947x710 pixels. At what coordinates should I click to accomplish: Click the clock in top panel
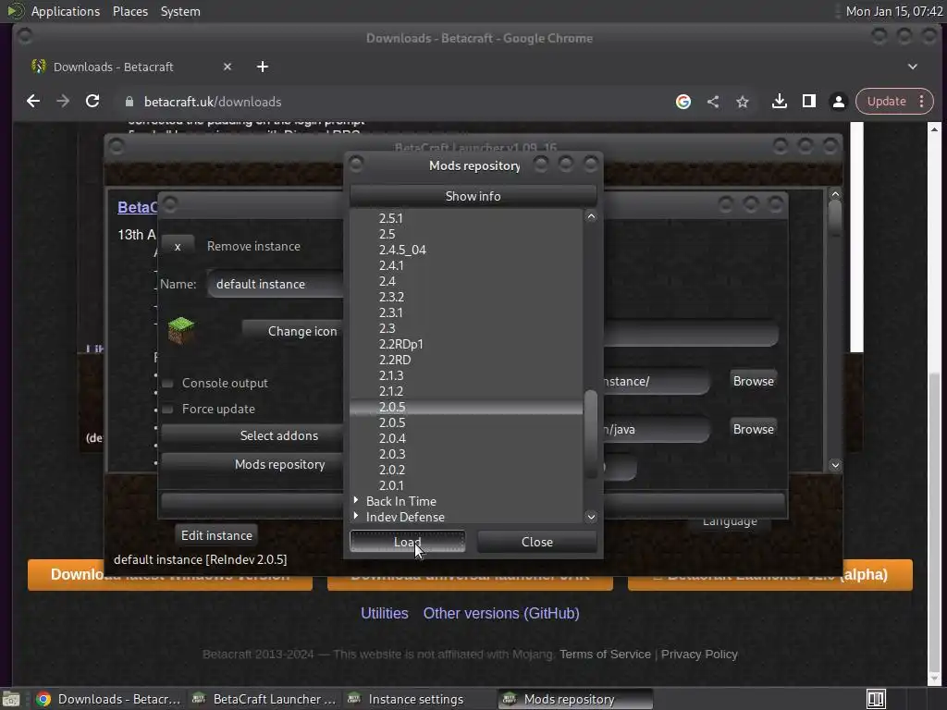[x=894, y=11]
